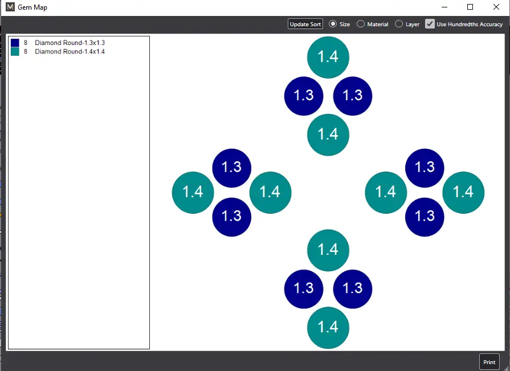510x371 pixels.
Task: Select the left navy 1.3 gem in the top cluster
Action: [x=304, y=95]
